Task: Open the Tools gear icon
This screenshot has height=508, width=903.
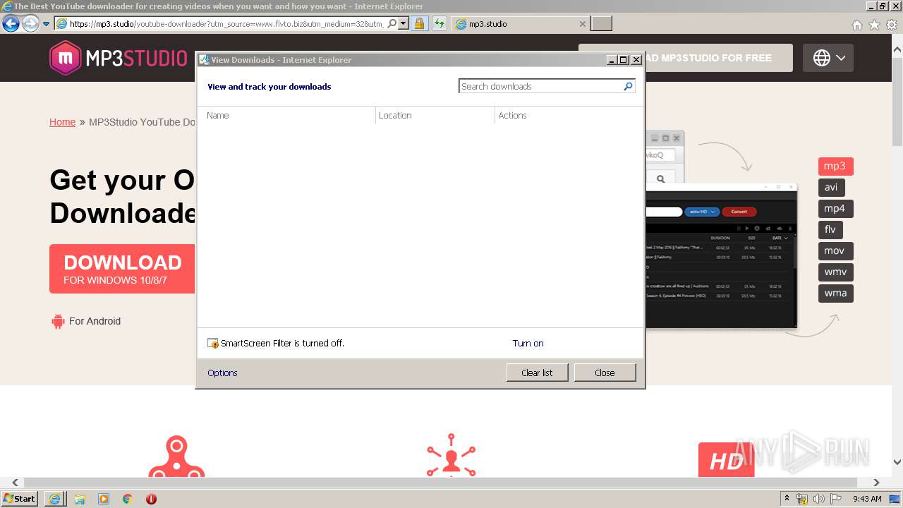Action: tap(892, 25)
